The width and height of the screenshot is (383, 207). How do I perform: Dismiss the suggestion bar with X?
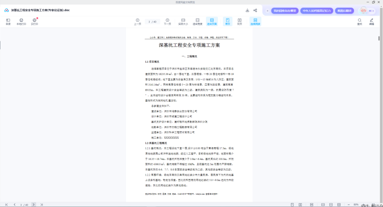tap(267, 11)
